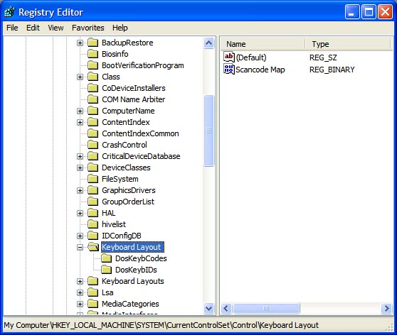Click the Registry Editor title bar icon
The width and height of the screenshot is (397, 335).
coord(10,12)
